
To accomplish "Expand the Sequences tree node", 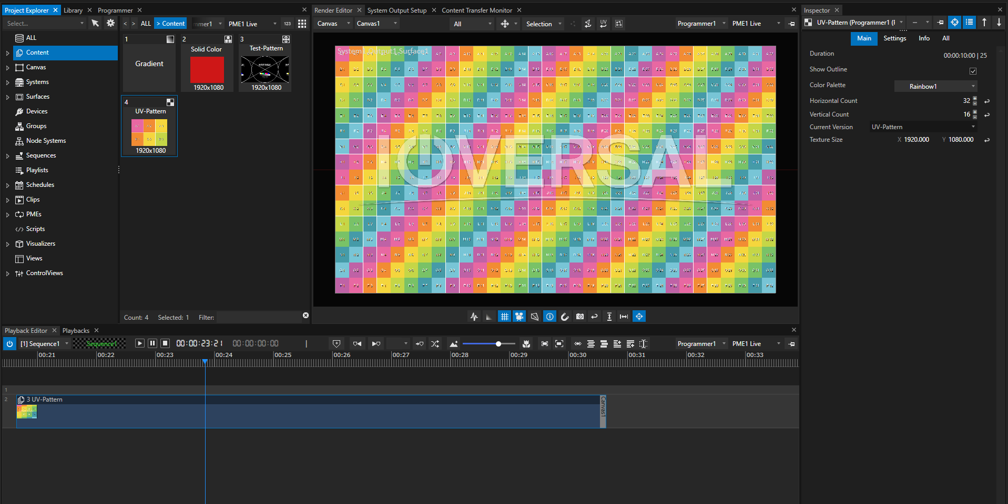I will click(7, 156).
